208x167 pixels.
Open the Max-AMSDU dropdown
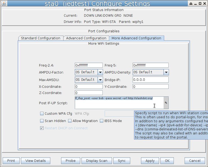(100, 80)
